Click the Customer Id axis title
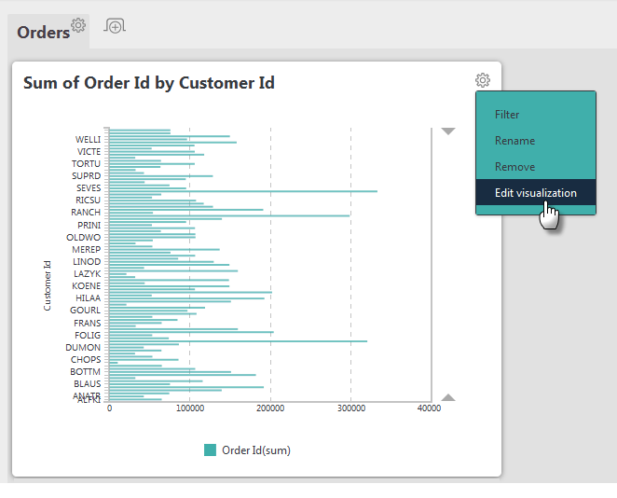Viewport: 617px width, 498px height. pos(48,285)
